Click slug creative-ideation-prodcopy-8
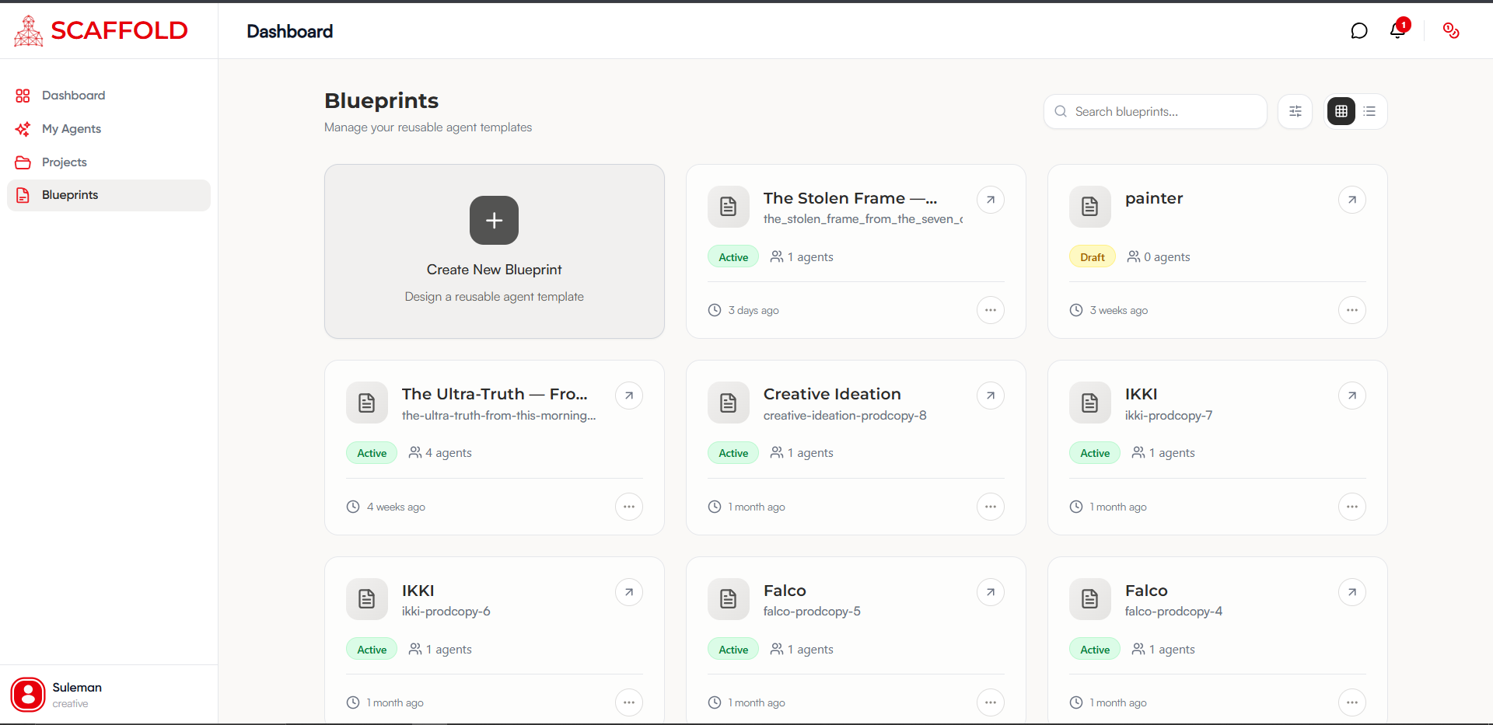 [844, 416]
